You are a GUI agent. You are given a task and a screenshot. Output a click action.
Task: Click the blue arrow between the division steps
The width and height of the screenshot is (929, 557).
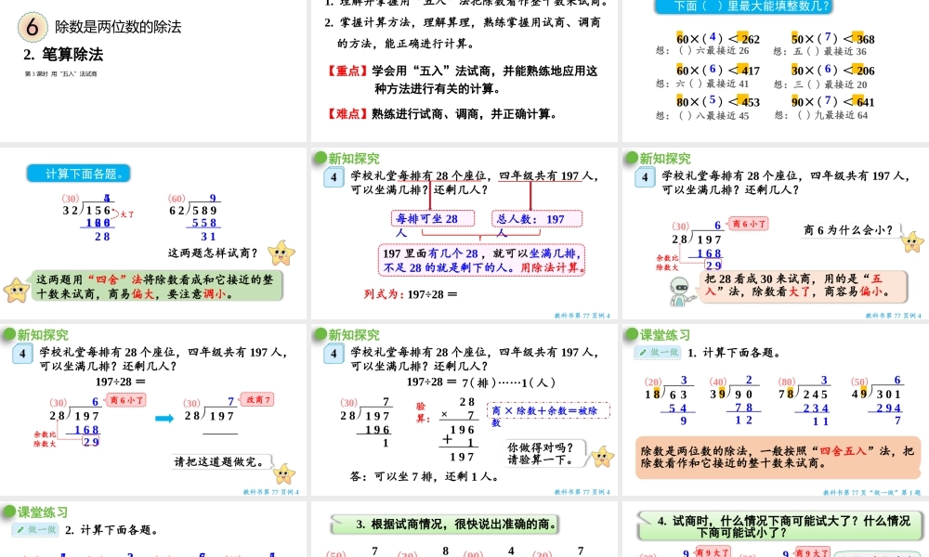(164, 418)
